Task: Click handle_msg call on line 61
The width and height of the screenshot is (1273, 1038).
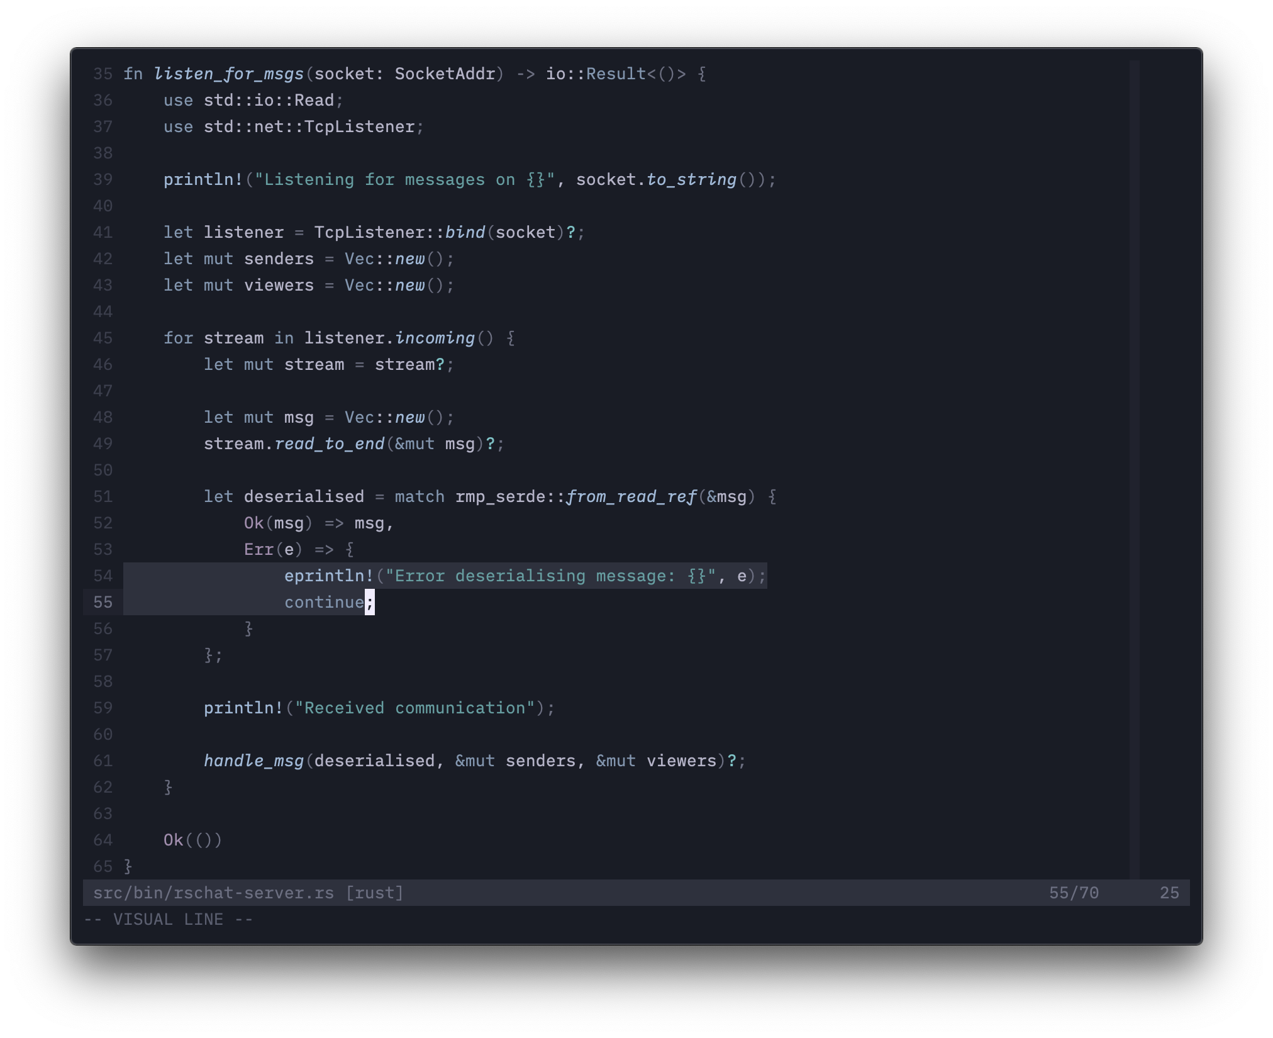Action: (x=253, y=761)
